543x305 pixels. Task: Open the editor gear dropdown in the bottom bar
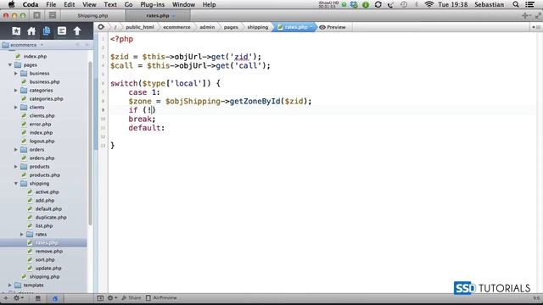[112, 297]
